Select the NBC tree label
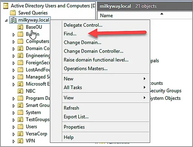 31,91
